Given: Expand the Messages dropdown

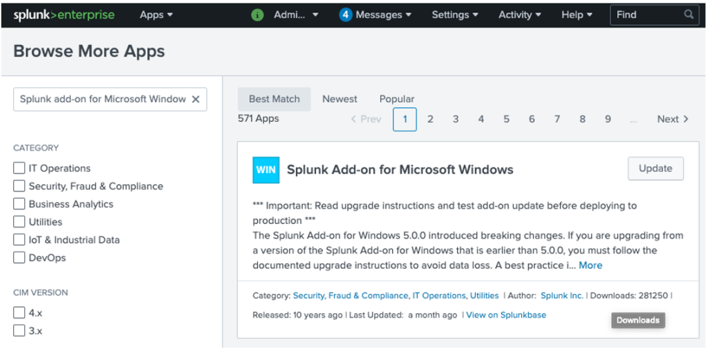Looking at the screenshot, I should pos(383,15).
